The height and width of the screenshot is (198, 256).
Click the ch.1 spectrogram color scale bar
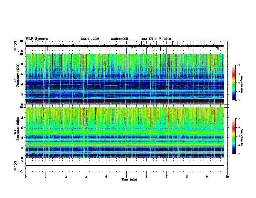234,83
